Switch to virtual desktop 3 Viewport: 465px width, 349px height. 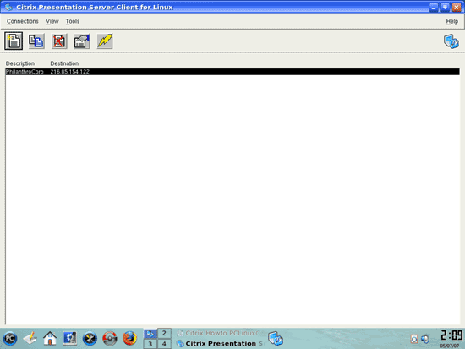point(150,344)
